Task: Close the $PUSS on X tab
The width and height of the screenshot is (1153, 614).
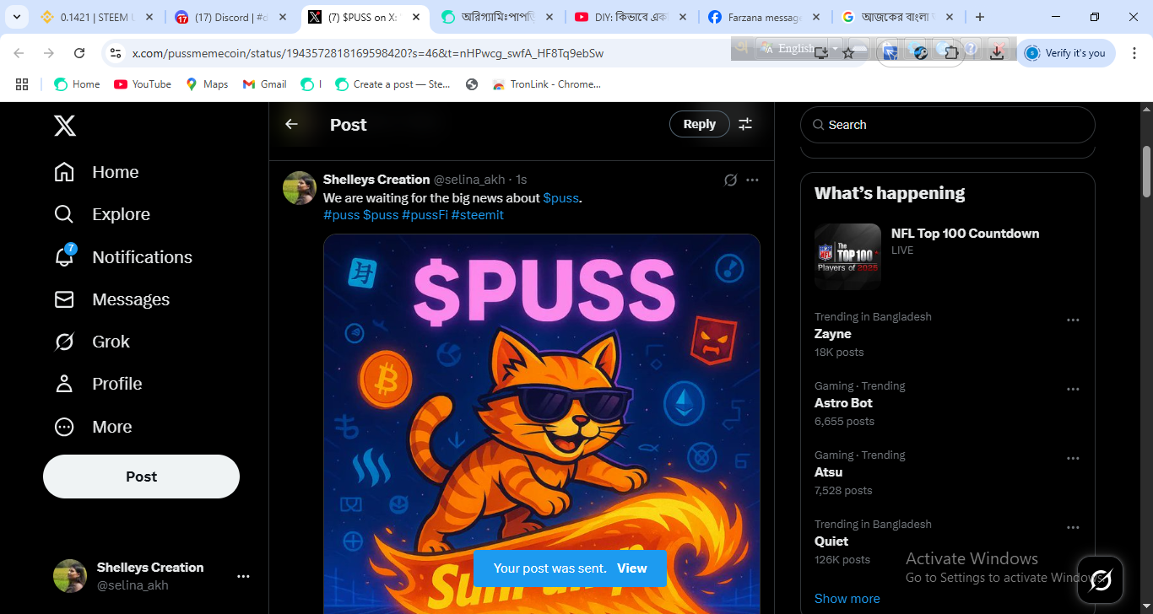Action: [x=415, y=17]
